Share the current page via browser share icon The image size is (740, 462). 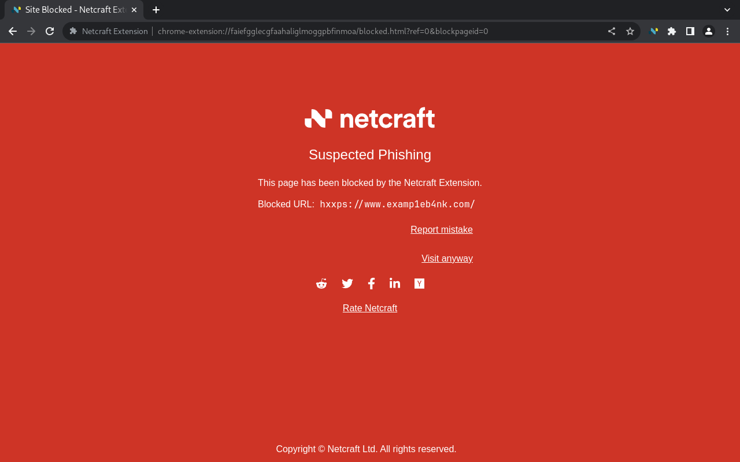611,31
